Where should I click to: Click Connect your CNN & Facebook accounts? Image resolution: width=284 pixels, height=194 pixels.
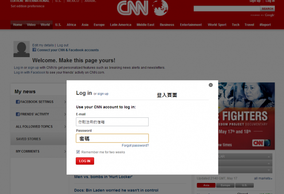click(68, 50)
